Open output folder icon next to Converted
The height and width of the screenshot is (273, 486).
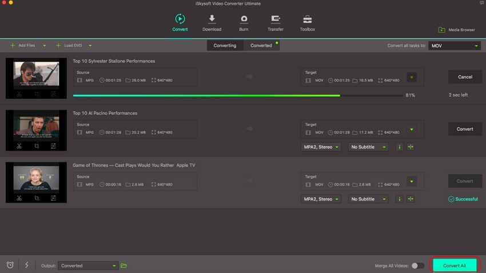click(x=124, y=266)
